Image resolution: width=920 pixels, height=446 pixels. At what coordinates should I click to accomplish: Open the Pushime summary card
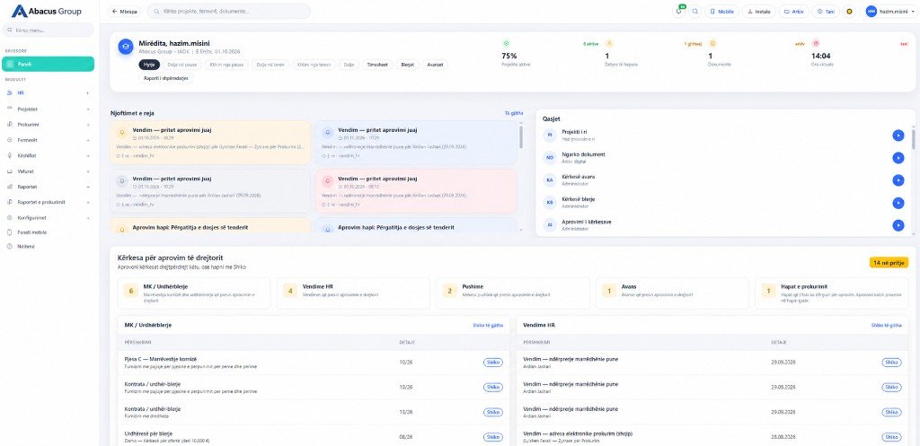[x=513, y=293]
